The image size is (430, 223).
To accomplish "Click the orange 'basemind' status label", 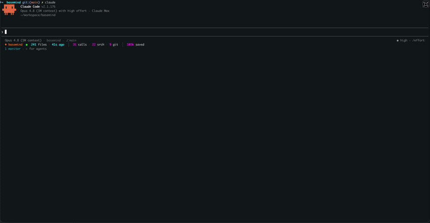I will point(15,45).
